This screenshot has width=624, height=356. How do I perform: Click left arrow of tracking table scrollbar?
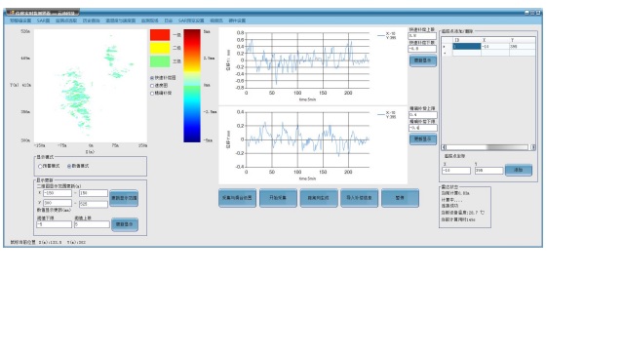click(x=445, y=147)
